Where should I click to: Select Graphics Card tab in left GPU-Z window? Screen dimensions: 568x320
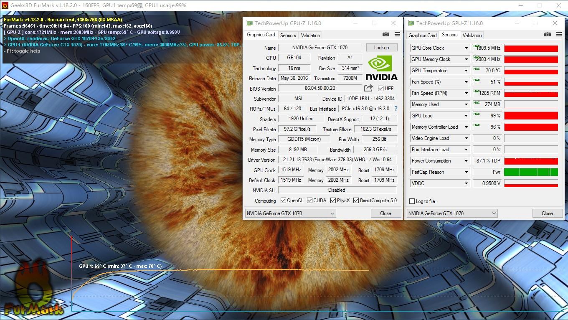(x=261, y=35)
